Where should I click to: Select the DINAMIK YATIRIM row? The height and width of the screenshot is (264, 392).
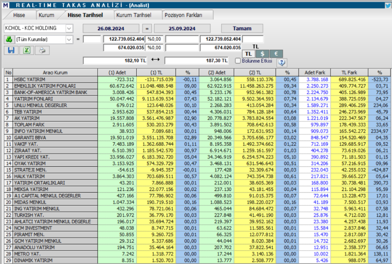(197, 261)
